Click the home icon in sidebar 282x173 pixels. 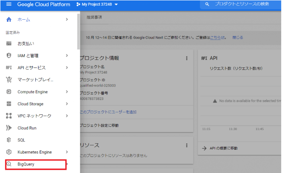point(9,19)
